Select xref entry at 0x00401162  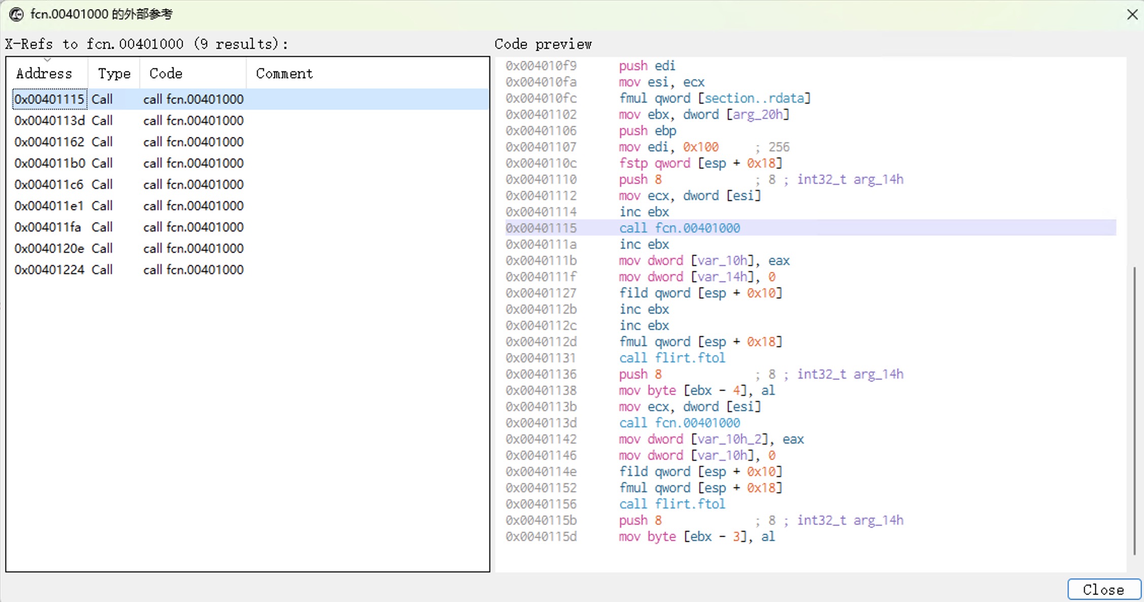click(x=49, y=142)
